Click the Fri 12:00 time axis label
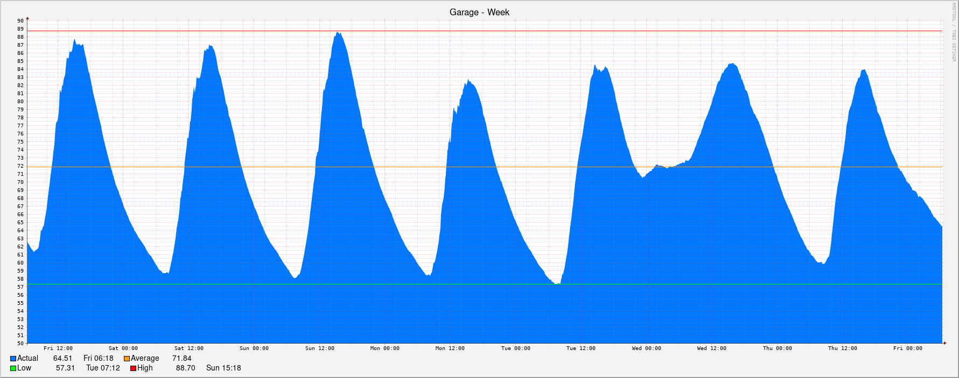 [x=58, y=348]
